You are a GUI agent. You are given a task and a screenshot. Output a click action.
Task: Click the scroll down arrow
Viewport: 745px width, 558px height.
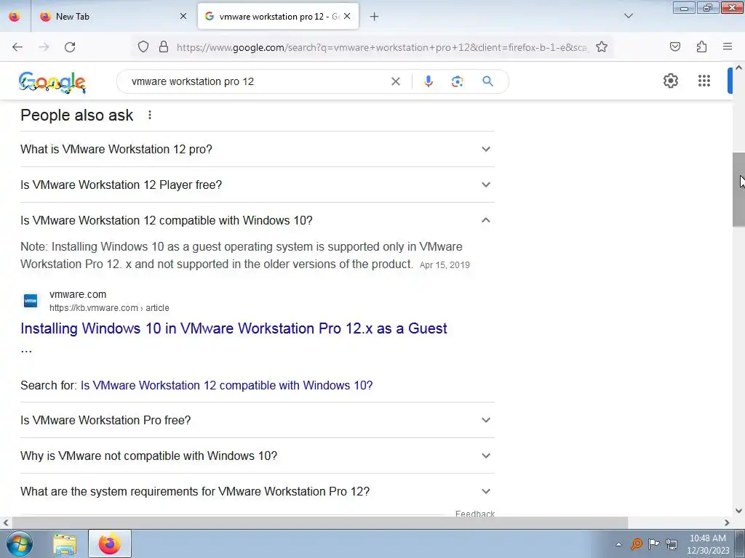click(x=739, y=511)
